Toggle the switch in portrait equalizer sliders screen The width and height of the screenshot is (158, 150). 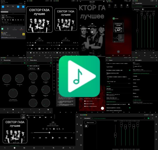(156, 6)
